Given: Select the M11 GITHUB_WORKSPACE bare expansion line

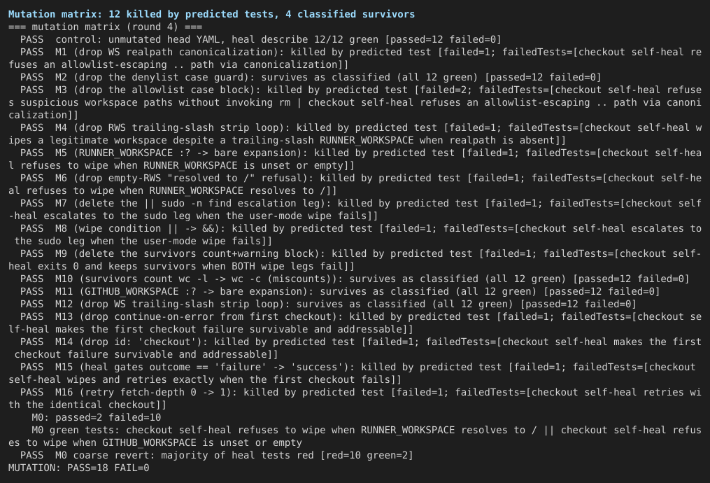Looking at the screenshot, I should point(339,291).
